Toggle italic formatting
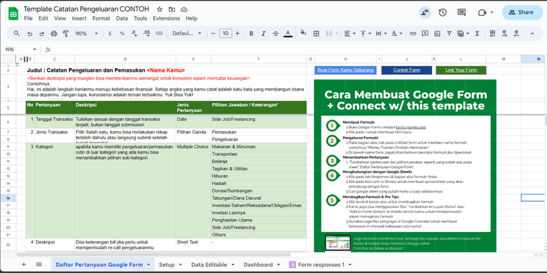Image resolution: width=547 pixels, height=273 pixels. (x=263, y=33)
